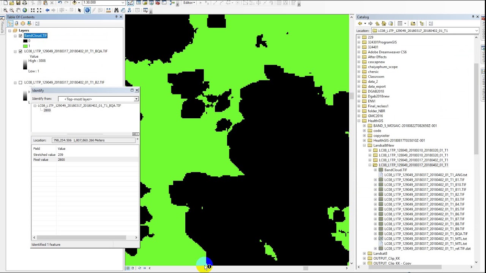Screen dimensions: 486x273
Task: Open Go To XY tool
Action: (x=129, y=10)
